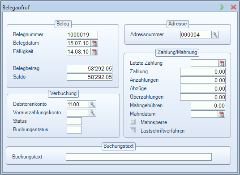240x175 pixels.
Task: Enable the Lastschriftverfahren checkbox
Action: click(x=133, y=130)
